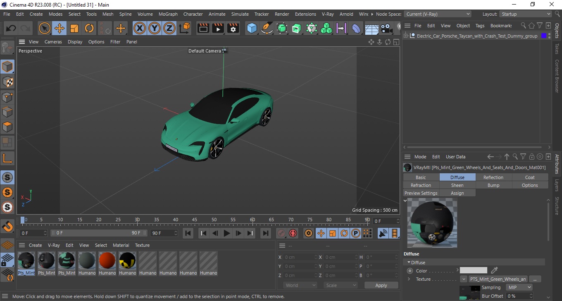Screen dimensions: 562x301
Task: Open the Simulate menu
Action: click(x=240, y=14)
